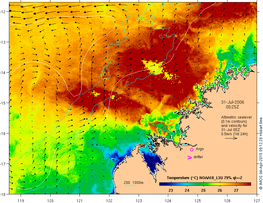Image resolution: width=263 pixels, height=203 pixels.
Task: Click the '-18' latitude axis label
Action: pos(3,194)
